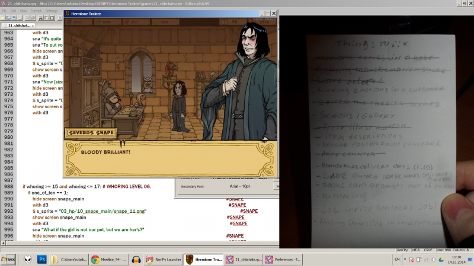474x266 pixels.
Task: Click the SEVERUS SNAPE name plate
Action: [x=91, y=132]
